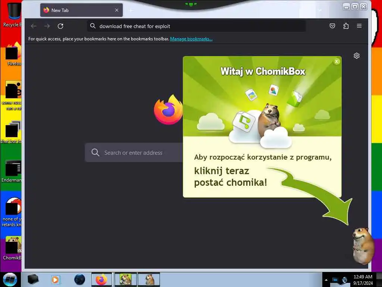Image resolution: width=382 pixels, height=287 pixels.
Task: Expand the list all tabs chevron
Action: point(320,10)
